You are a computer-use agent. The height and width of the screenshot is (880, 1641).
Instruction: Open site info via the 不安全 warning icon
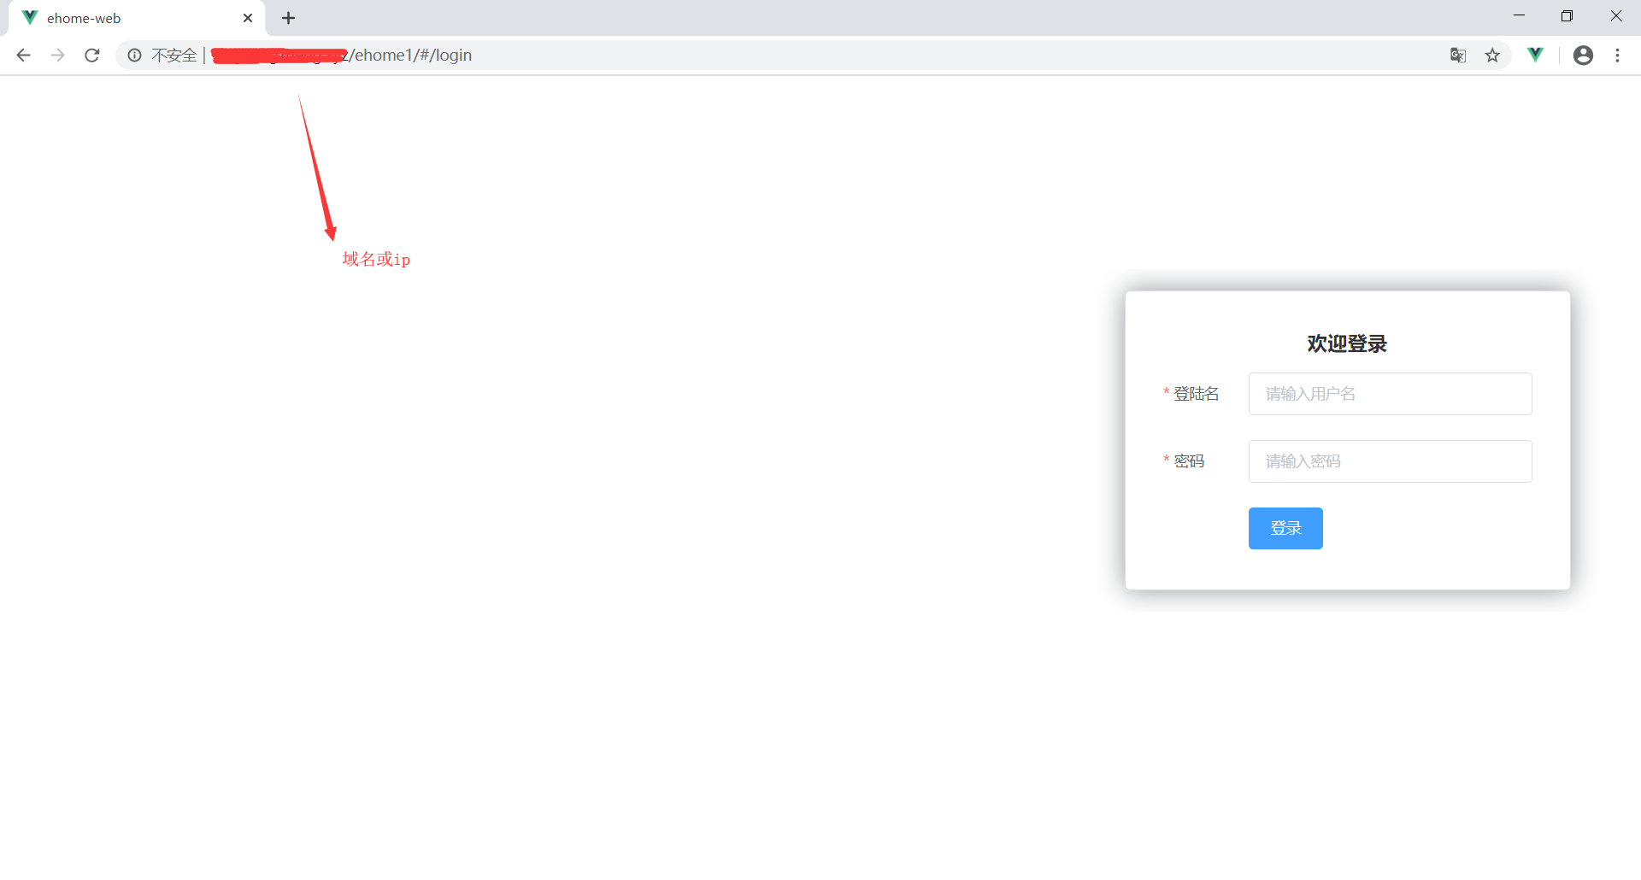pyautogui.click(x=135, y=56)
